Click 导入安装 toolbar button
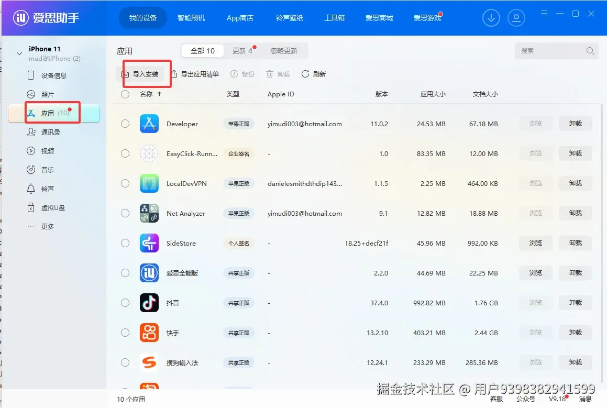This screenshot has width=607, height=408. pyautogui.click(x=140, y=74)
